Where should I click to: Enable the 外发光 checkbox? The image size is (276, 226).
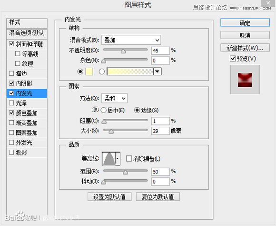[11, 143]
